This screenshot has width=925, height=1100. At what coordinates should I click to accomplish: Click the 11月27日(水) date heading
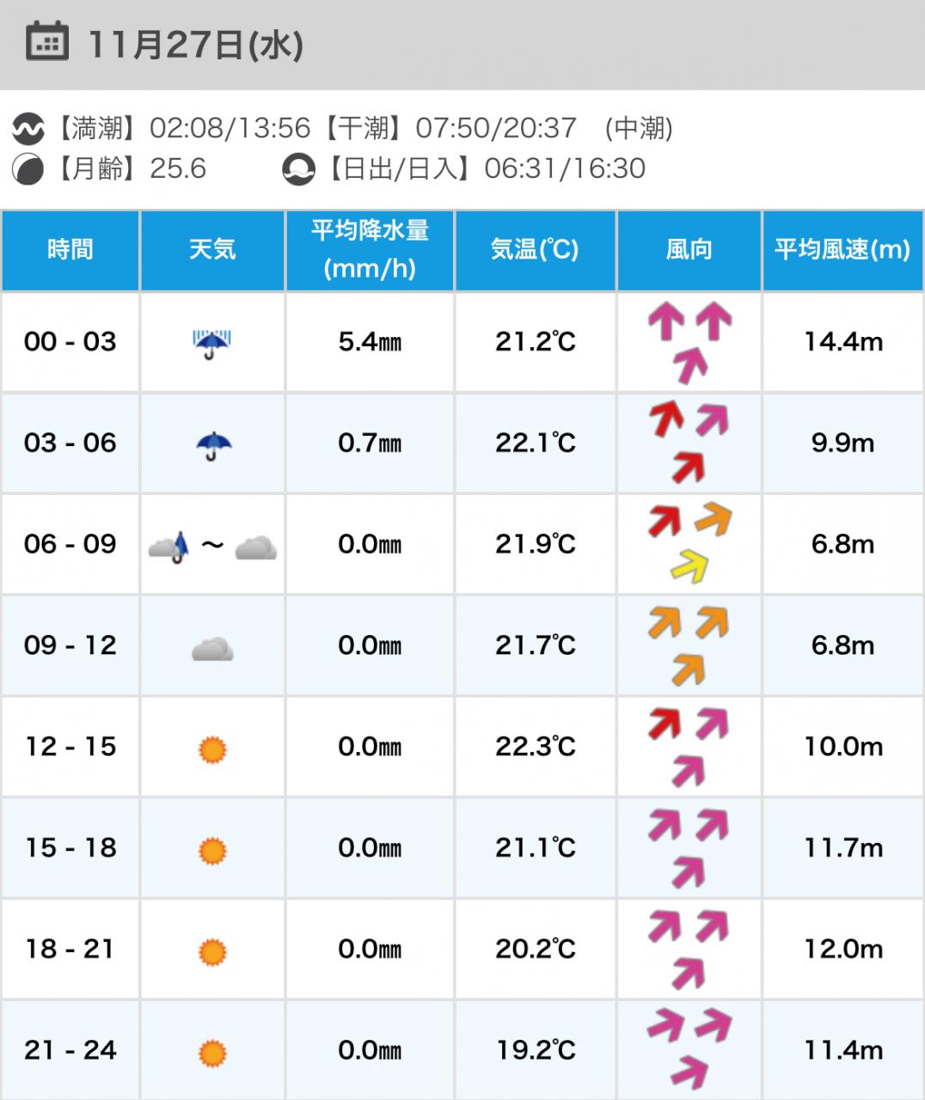click(x=195, y=45)
